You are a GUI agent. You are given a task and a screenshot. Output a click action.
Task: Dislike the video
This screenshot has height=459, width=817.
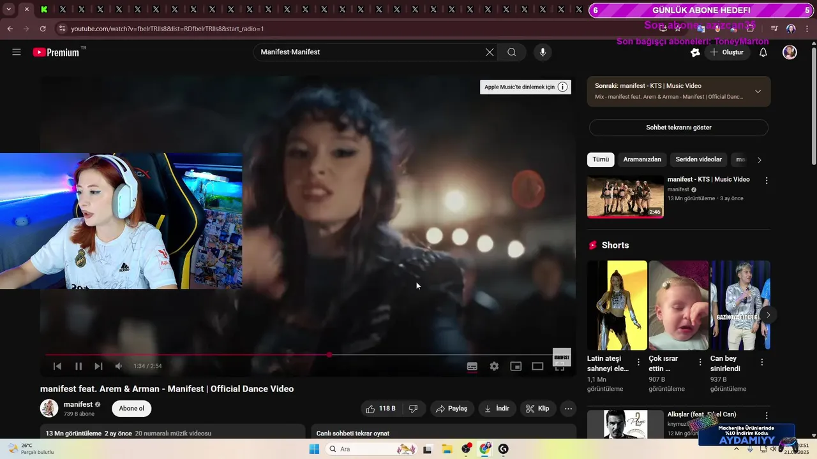point(413,409)
